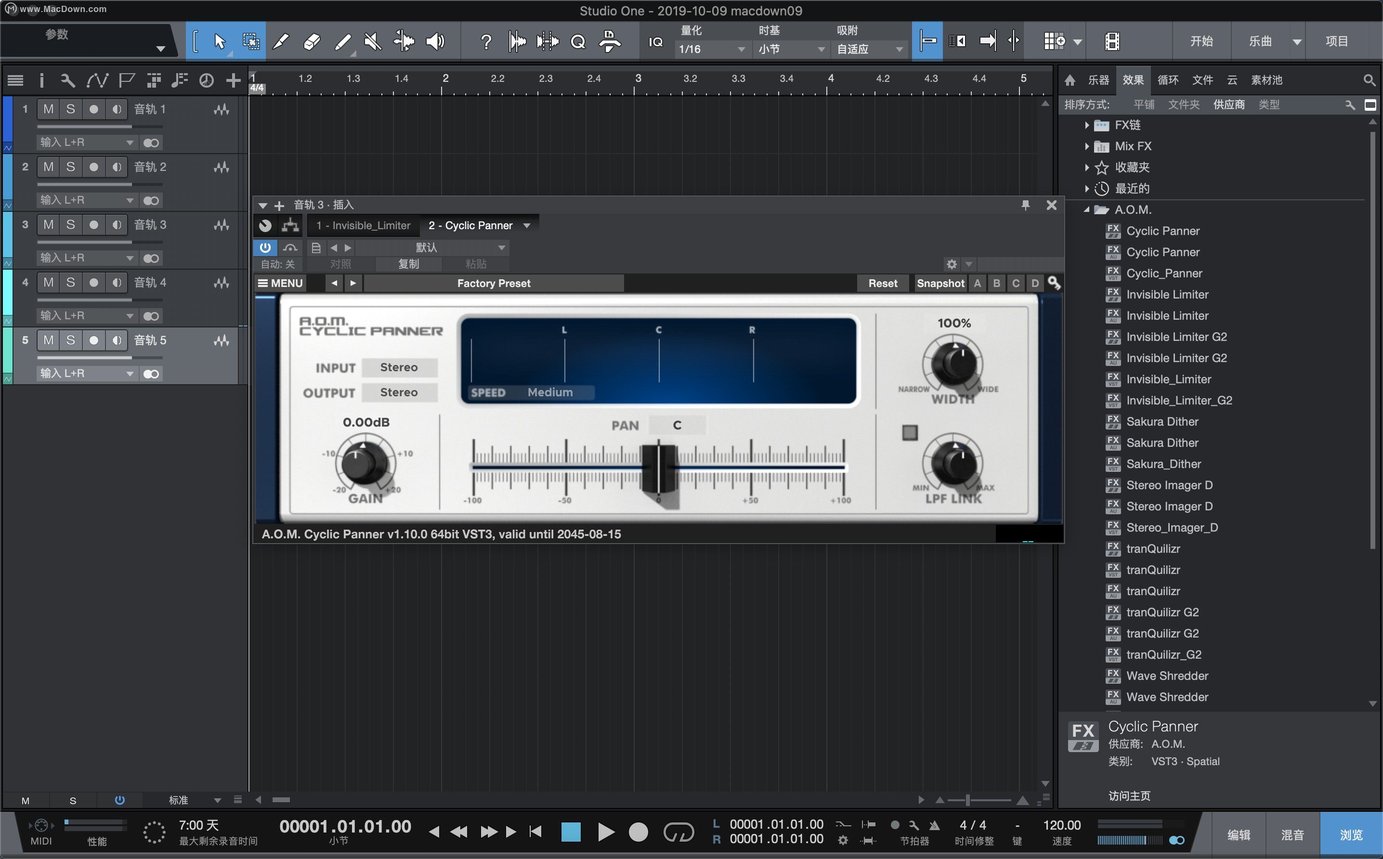Toggle Cyclic Panner power bypass
Image resolution: width=1383 pixels, height=859 pixels.
265,247
